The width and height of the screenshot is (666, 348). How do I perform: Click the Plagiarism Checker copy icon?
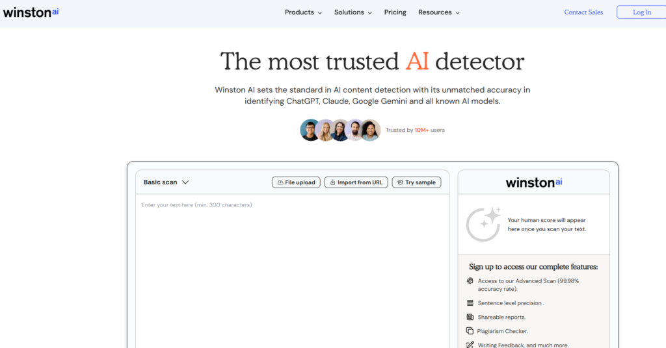point(470,330)
